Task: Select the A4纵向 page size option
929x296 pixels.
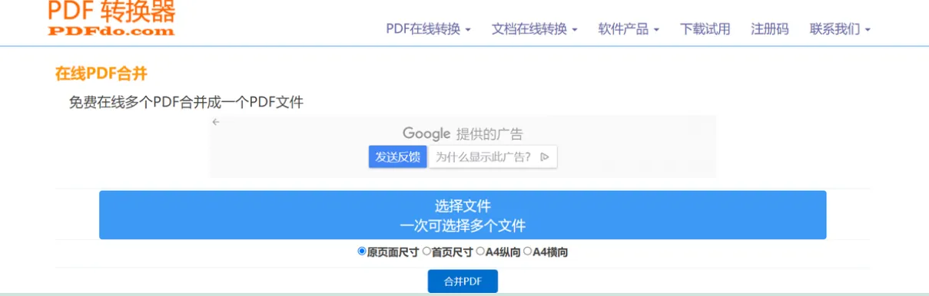Action: pyautogui.click(x=480, y=251)
